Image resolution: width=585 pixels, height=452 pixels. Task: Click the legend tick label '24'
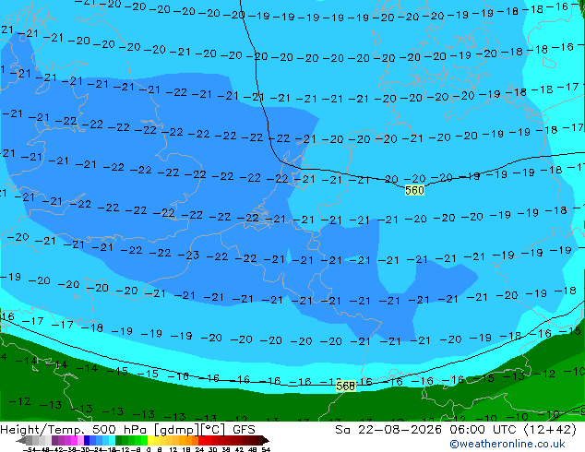[x=199, y=450]
